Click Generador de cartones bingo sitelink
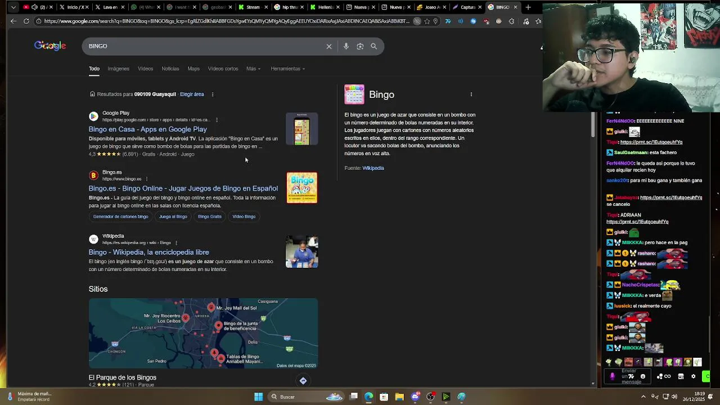 120,217
